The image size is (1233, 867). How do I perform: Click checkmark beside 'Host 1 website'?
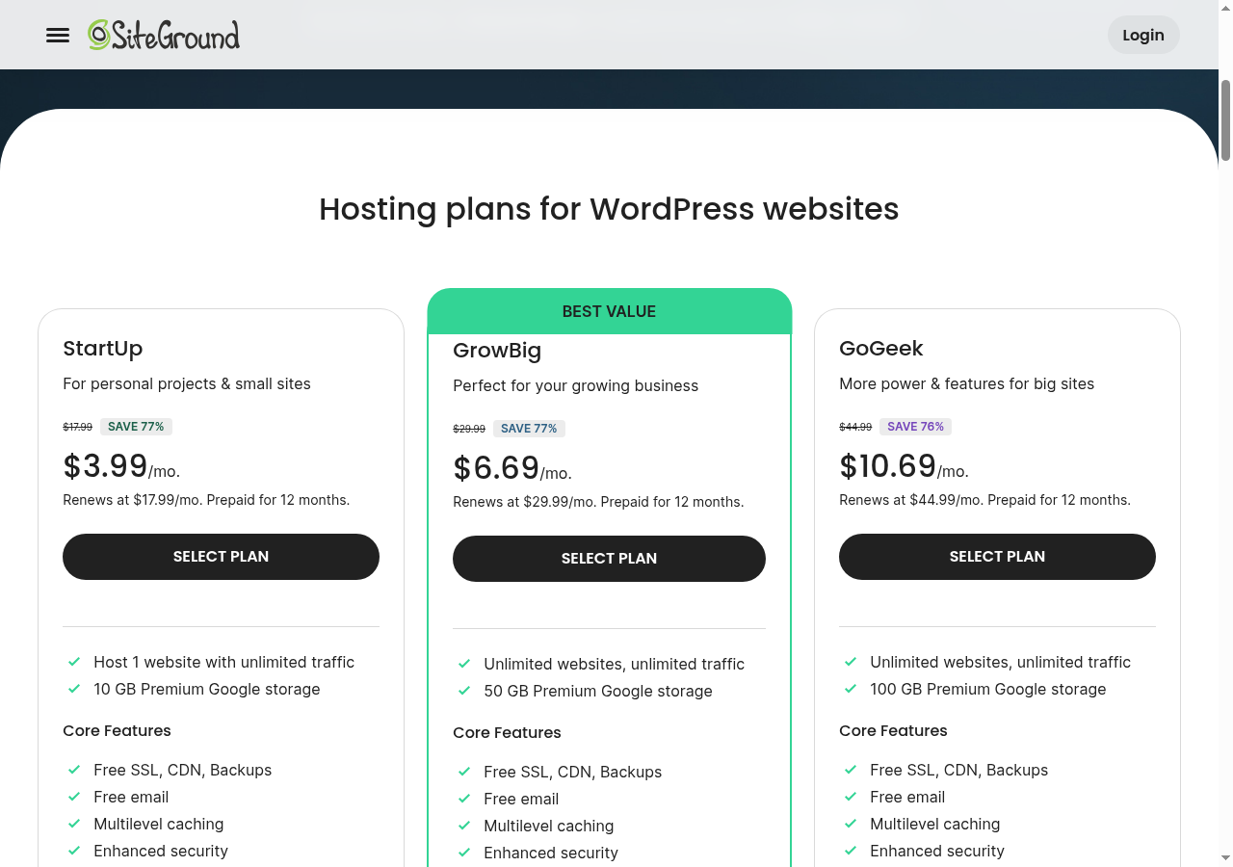click(x=74, y=662)
